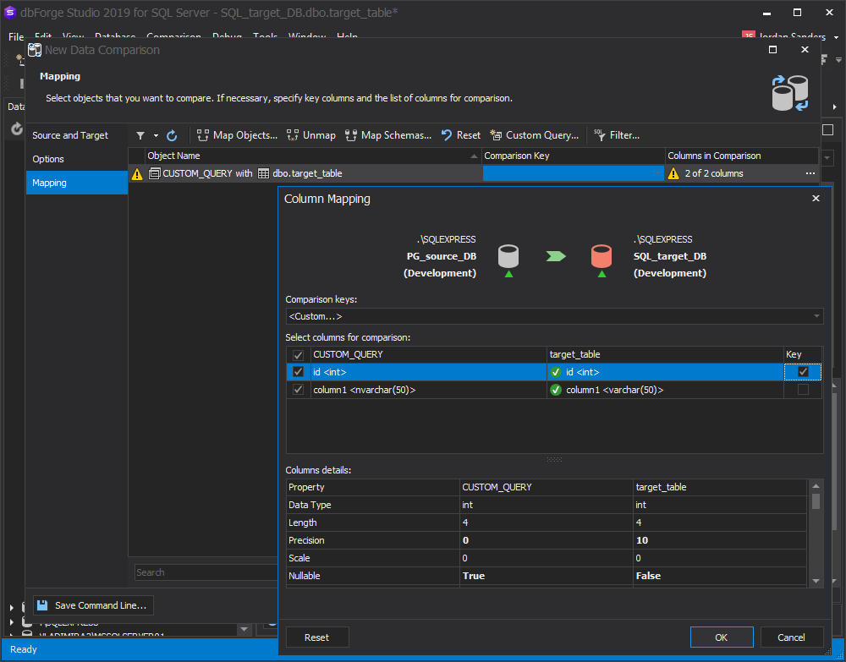Refresh the object mapping list
Image resolution: width=846 pixels, height=662 pixels.
coord(172,135)
